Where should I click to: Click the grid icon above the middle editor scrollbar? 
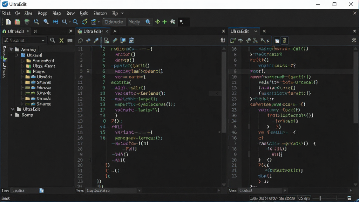pos(223,41)
